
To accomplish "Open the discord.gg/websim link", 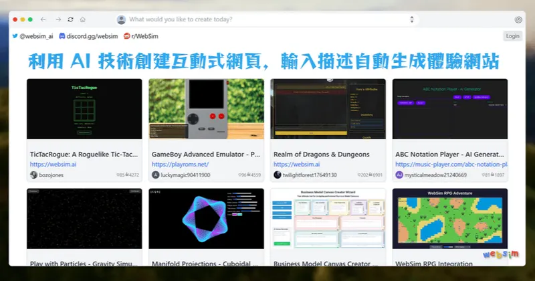I will point(88,36).
